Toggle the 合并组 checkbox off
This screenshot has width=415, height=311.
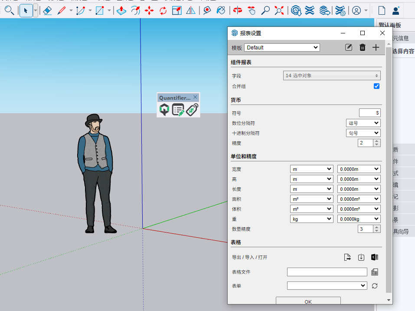(376, 86)
